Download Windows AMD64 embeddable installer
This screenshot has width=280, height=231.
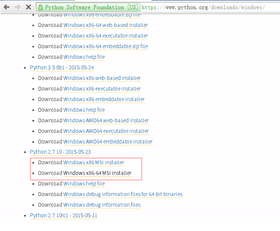pos(108,142)
